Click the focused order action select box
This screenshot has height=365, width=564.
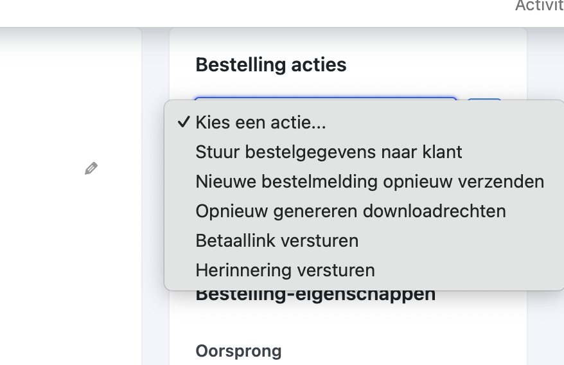[x=326, y=98]
